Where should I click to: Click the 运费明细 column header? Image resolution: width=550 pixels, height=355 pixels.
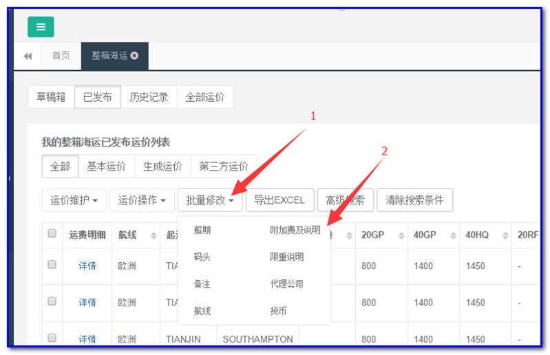pyautogui.click(x=87, y=235)
